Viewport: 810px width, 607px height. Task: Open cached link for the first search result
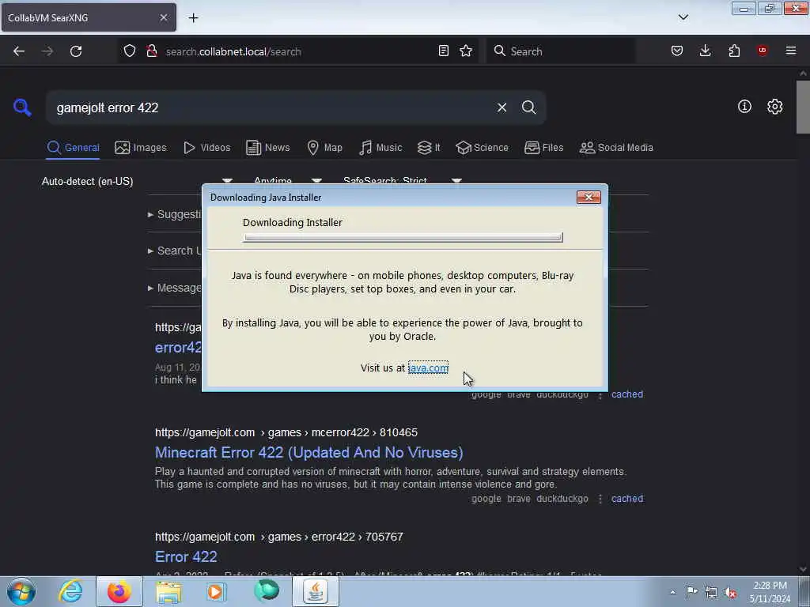click(x=627, y=394)
